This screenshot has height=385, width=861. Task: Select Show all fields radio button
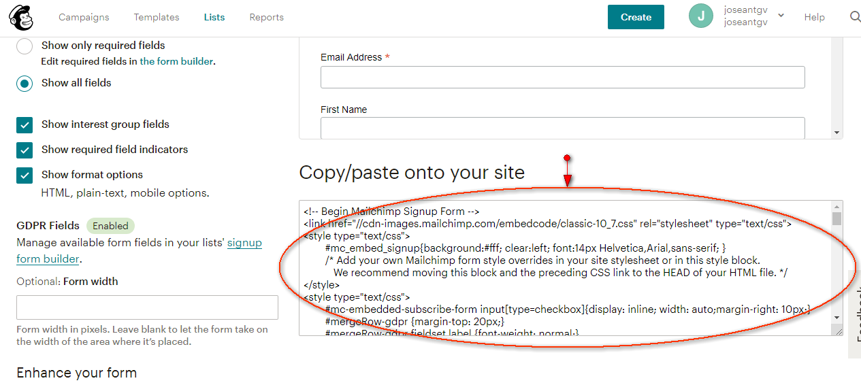click(x=25, y=84)
